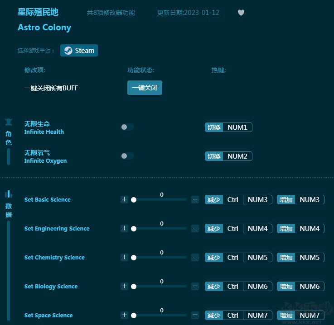Click the Set Engineering Science slider handle
334x325 pixels.
click(134, 229)
